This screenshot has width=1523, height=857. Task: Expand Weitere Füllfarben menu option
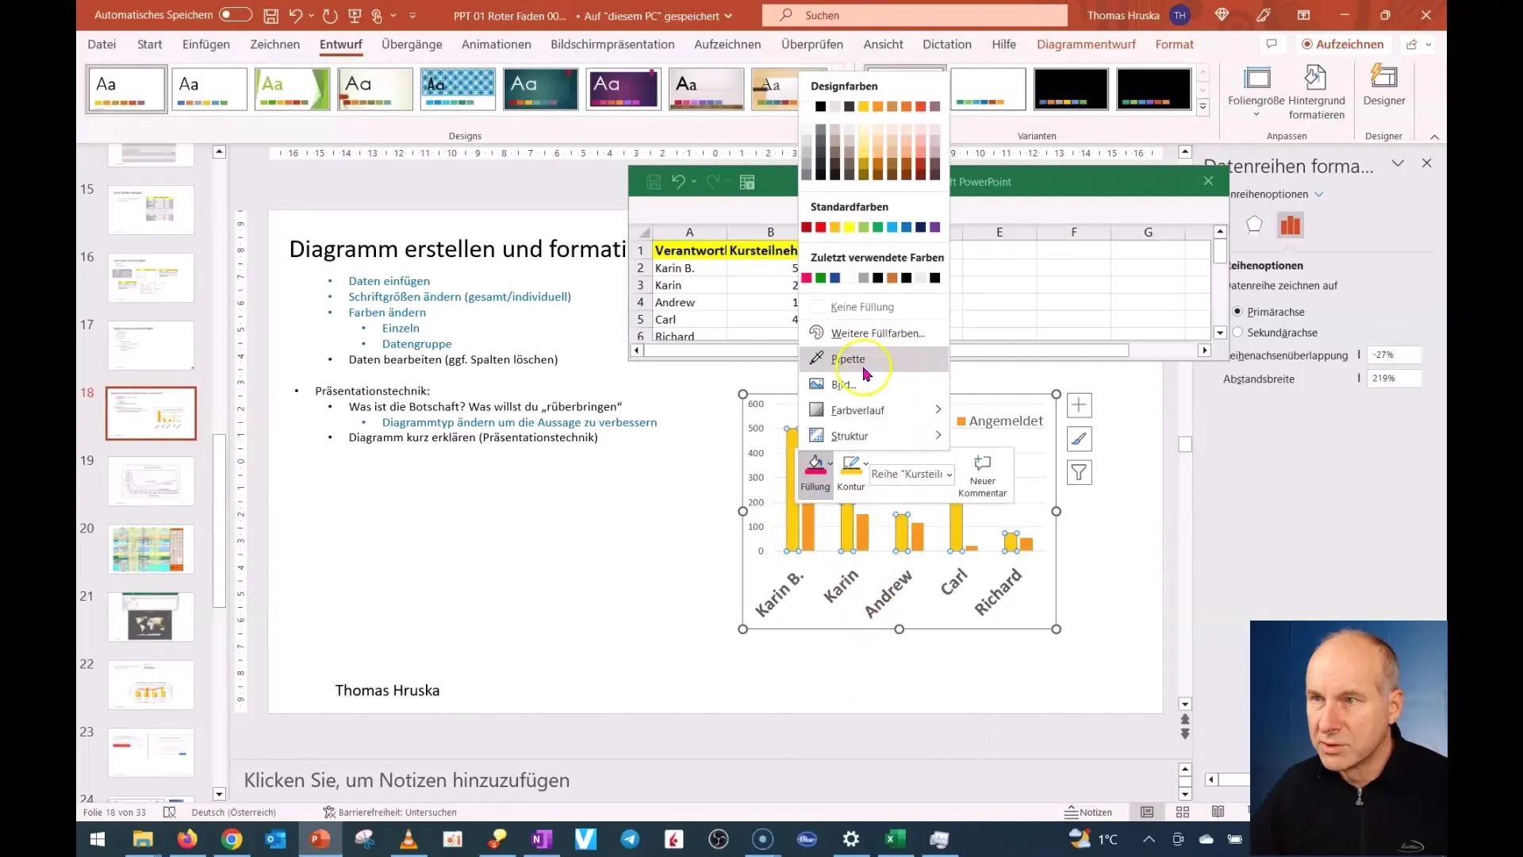[877, 332]
